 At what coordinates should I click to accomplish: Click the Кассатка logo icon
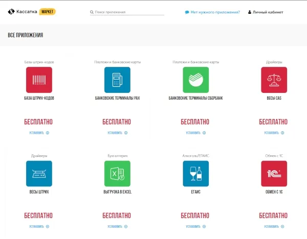(x=11, y=12)
